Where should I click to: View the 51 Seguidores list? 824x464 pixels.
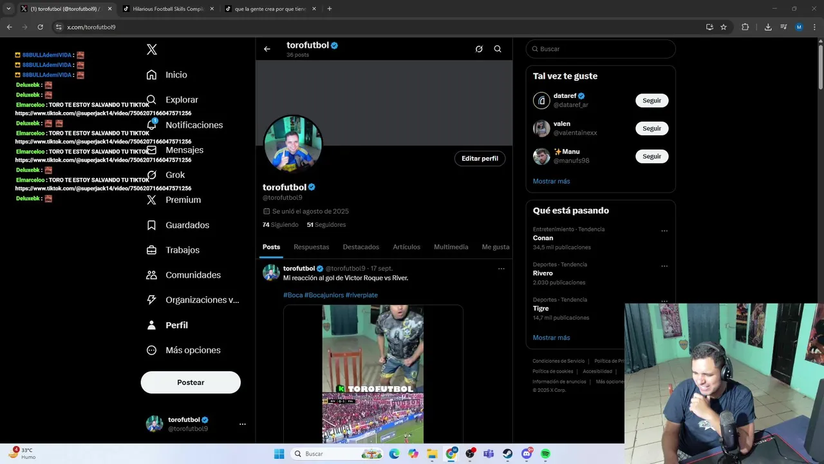coord(326,225)
